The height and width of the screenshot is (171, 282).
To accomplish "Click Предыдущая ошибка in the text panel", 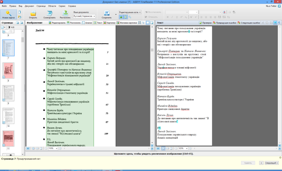I will pos(225,23).
